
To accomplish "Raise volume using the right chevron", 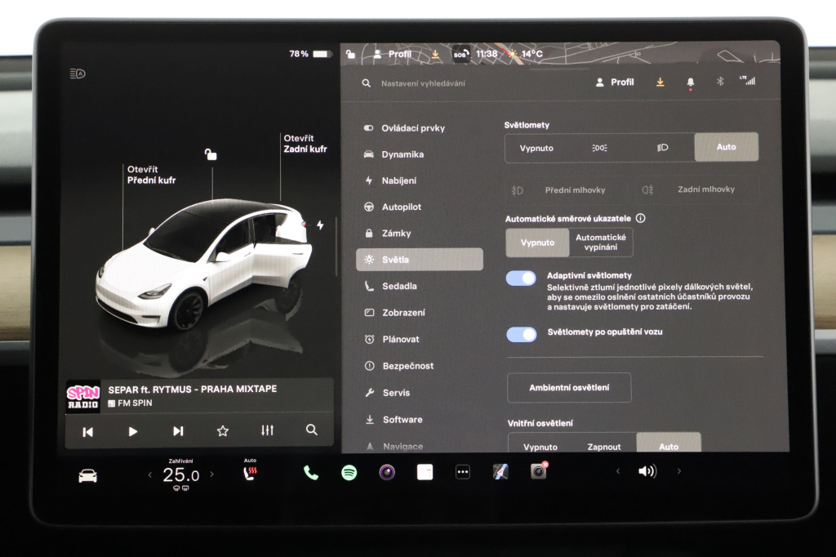I will click(679, 471).
